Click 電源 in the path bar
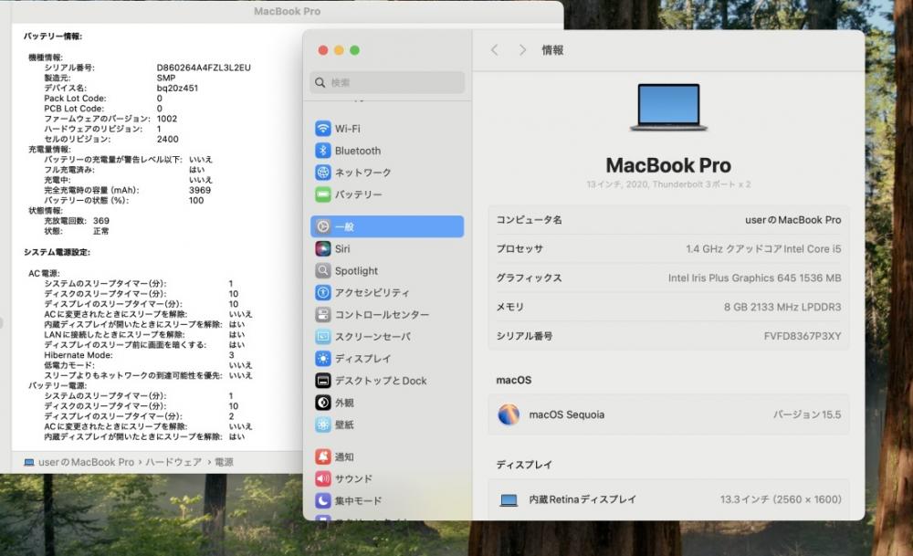 (225, 462)
